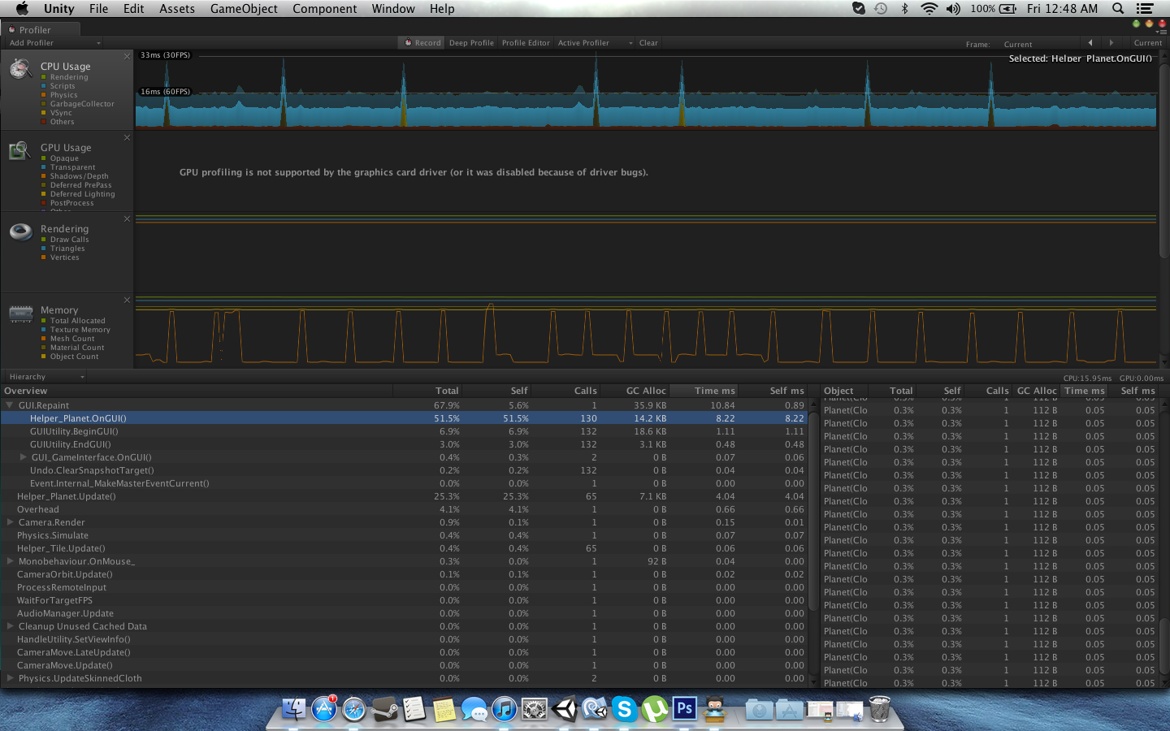Sort by Time ms column header
The width and height of the screenshot is (1170, 731).
[x=704, y=391]
